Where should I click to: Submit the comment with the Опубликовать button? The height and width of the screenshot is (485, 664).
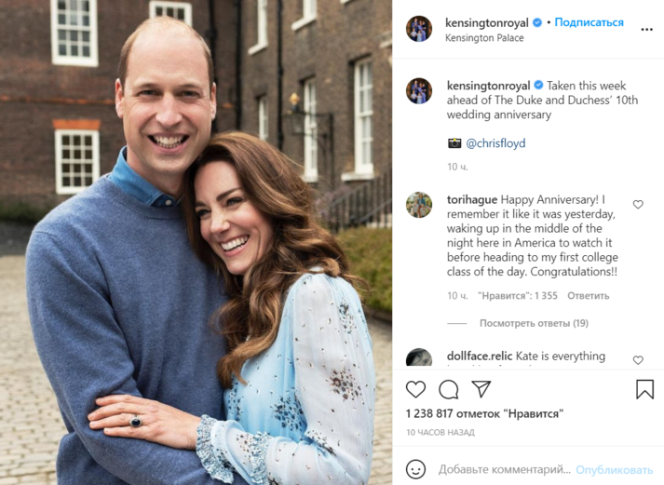[614, 470]
